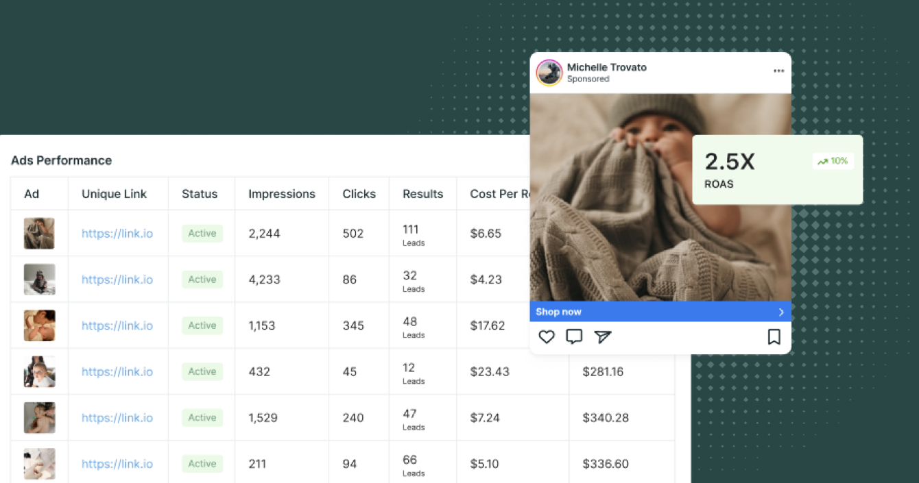This screenshot has height=483, width=919.
Task: Open the link.io URL in first row
Action: [117, 234]
